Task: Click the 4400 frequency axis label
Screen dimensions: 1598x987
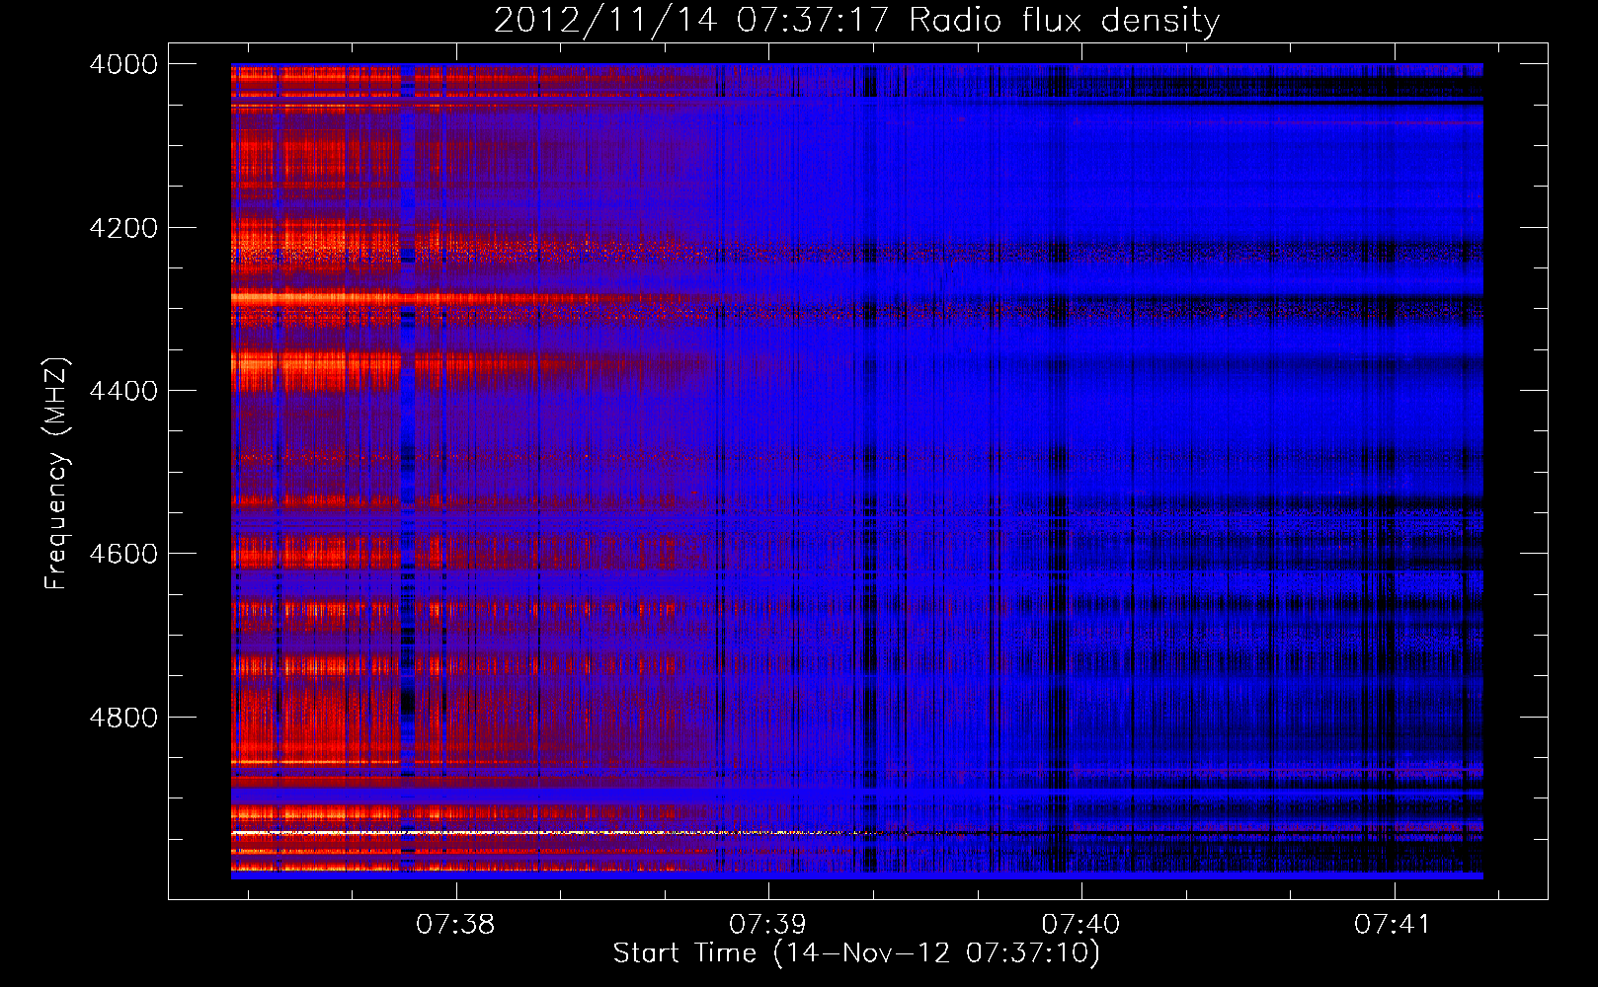Action: click(x=123, y=391)
